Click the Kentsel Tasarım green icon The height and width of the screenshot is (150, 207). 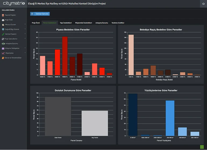(x=3, y=34)
